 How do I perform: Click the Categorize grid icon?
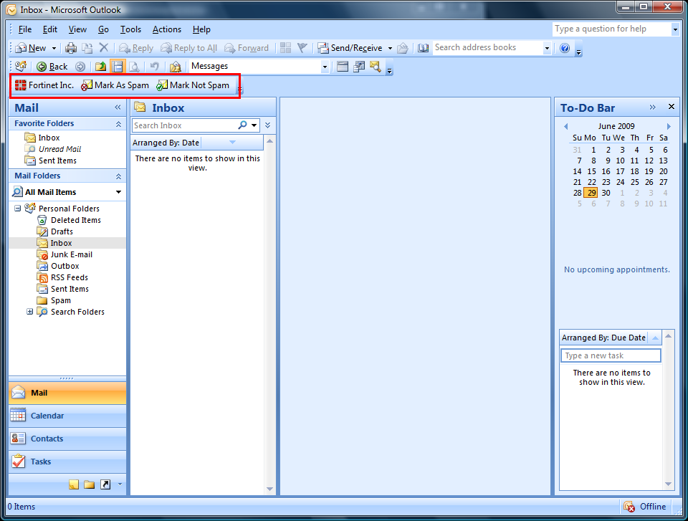[286, 48]
